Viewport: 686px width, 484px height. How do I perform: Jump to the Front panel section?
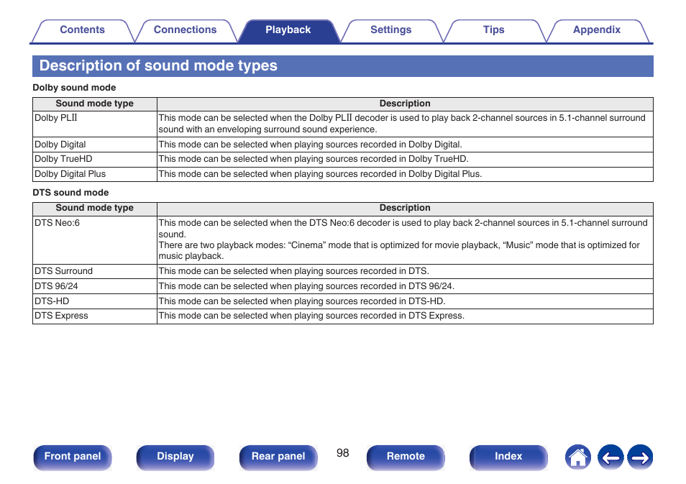click(73, 457)
